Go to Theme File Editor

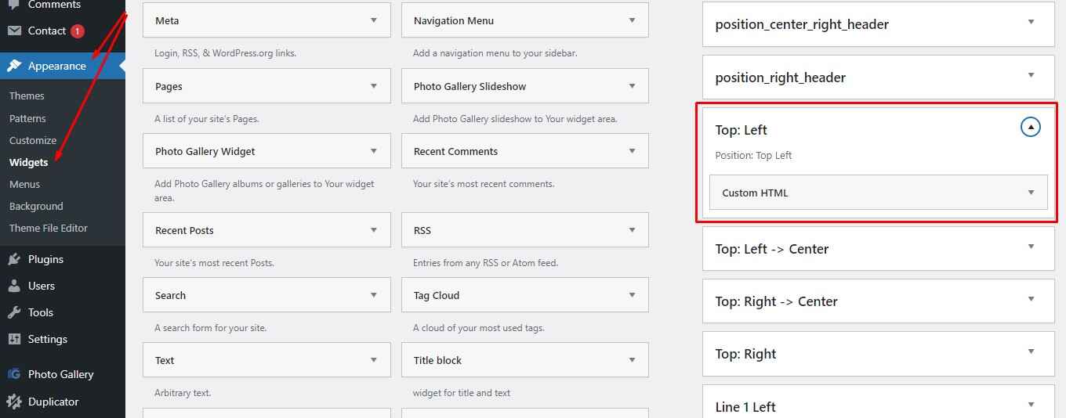pyautogui.click(x=49, y=228)
